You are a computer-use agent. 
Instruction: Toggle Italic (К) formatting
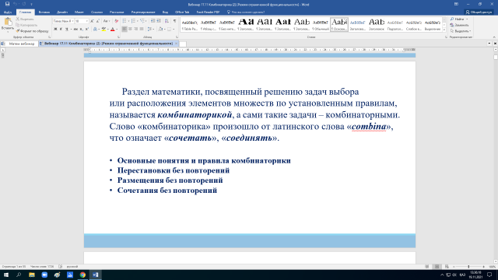coord(61,29)
